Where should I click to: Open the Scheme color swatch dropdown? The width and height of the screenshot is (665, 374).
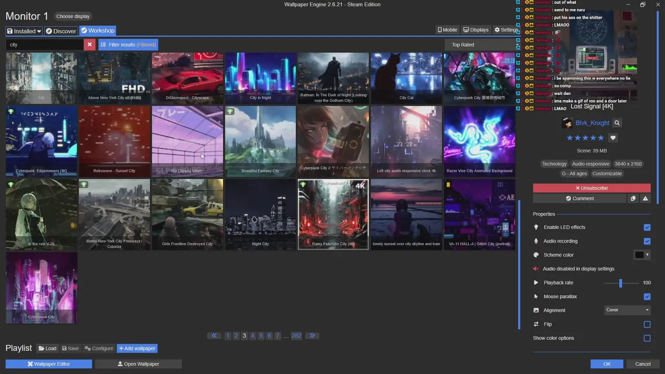coord(642,255)
